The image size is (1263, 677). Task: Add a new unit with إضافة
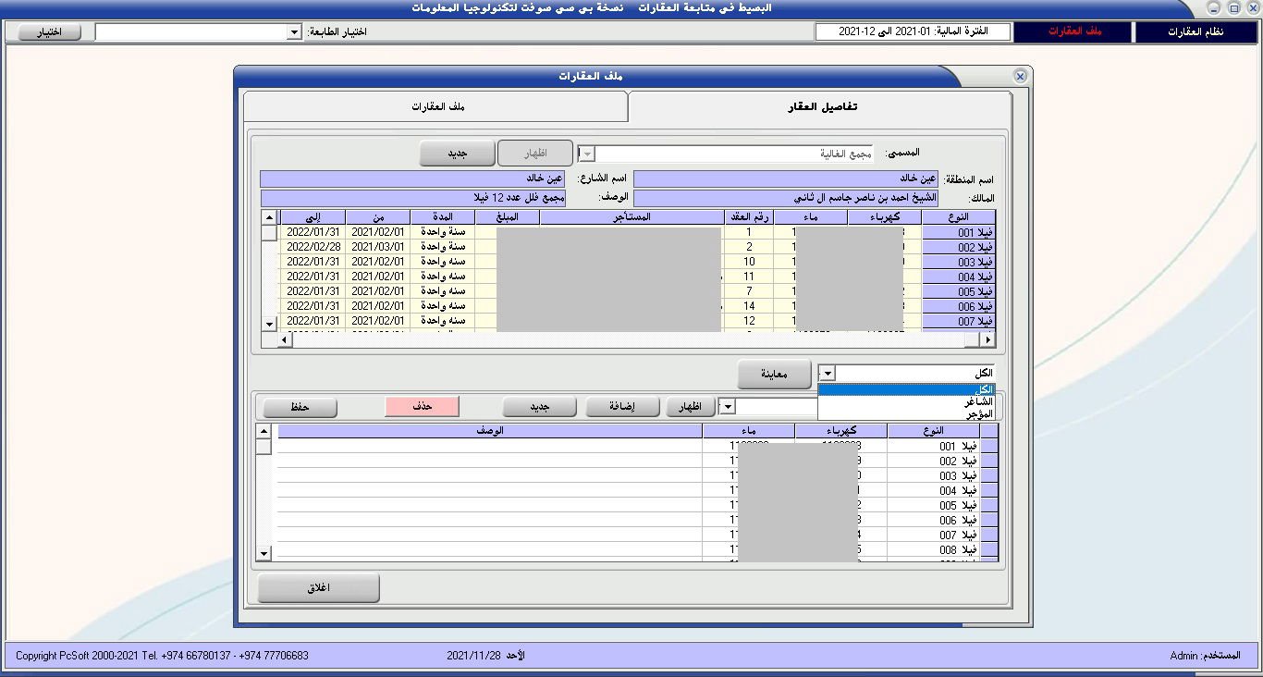click(621, 405)
